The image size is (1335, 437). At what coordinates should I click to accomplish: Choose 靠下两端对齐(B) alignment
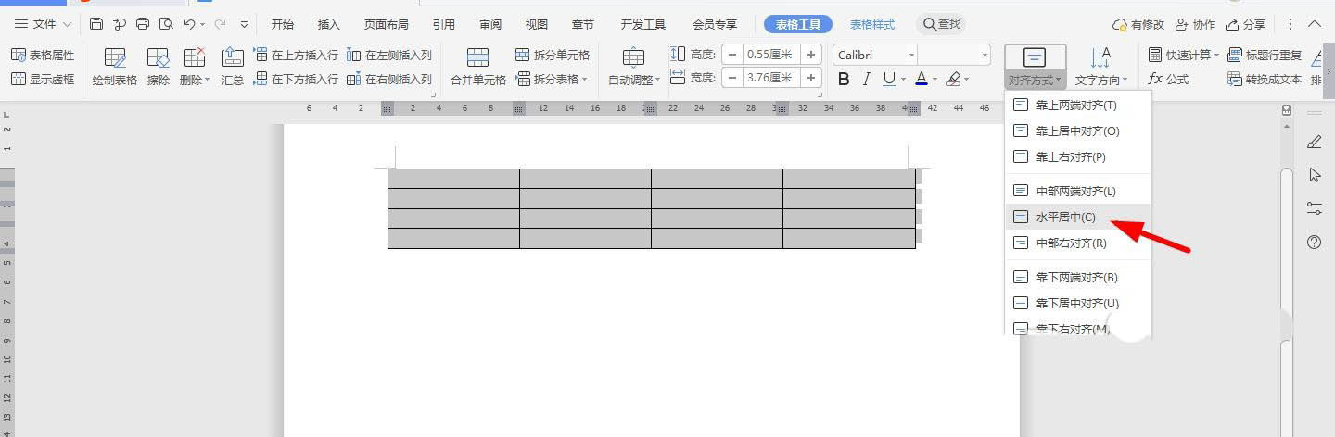tap(1078, 278)
